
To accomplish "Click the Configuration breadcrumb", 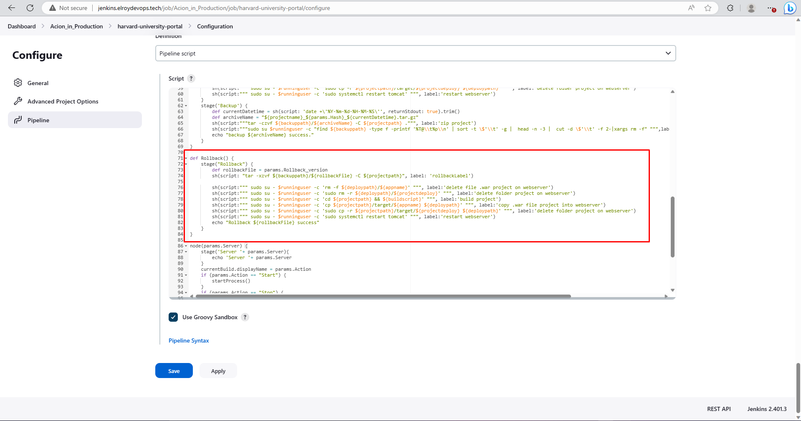I will (215, 26).
